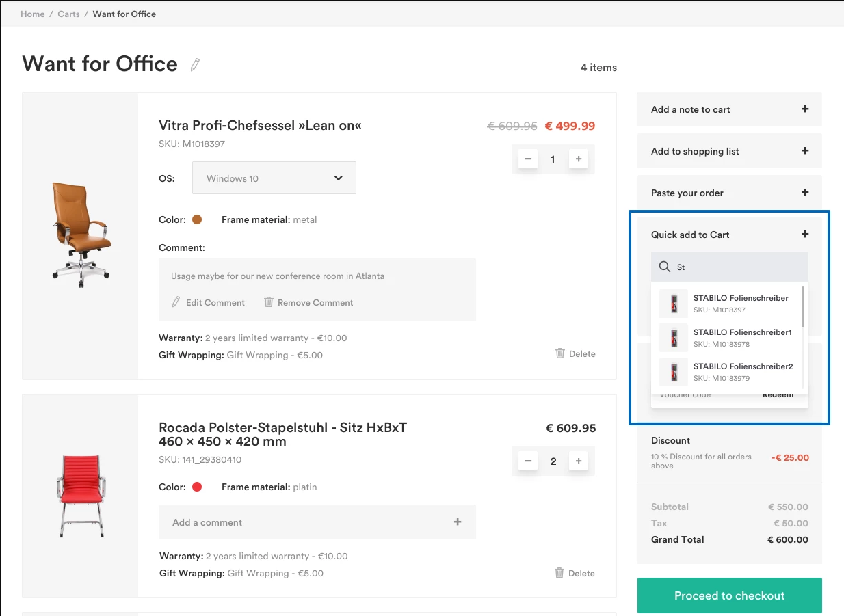Expand Add to shopping list
844x616 pixels.
click(x=730, y=151)
